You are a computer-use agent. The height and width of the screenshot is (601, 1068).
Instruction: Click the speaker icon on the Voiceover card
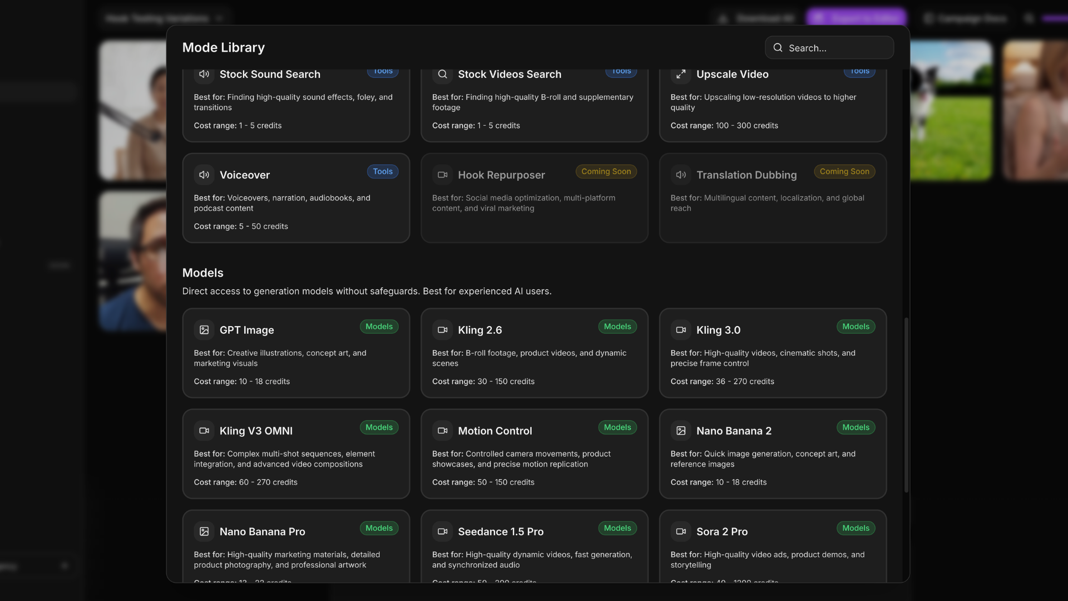pyautogui.click(x=204, y=175)
